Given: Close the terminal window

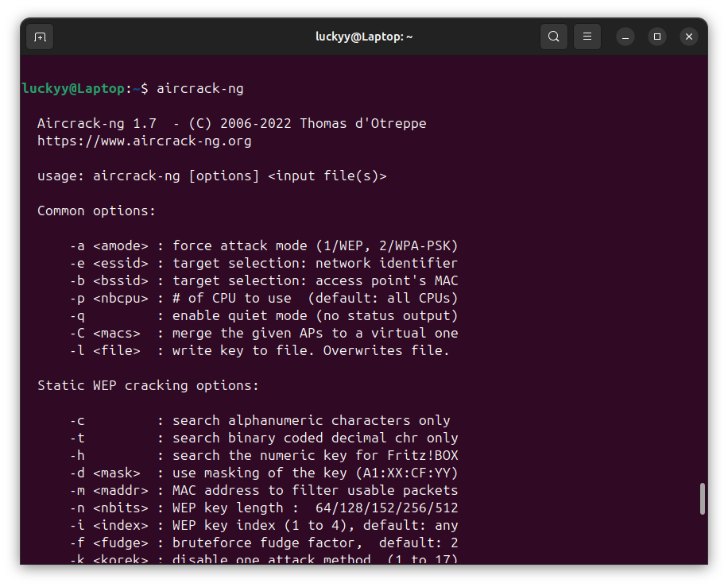Looking at the screenshot, I should tap(689, 37).
